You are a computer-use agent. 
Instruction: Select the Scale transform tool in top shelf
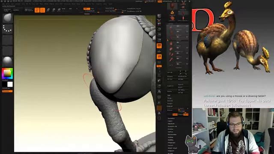54,10
